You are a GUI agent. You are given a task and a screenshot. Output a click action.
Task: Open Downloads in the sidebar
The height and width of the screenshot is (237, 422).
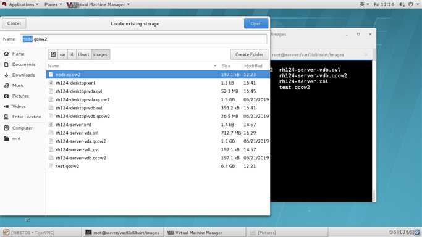(23, 75)
